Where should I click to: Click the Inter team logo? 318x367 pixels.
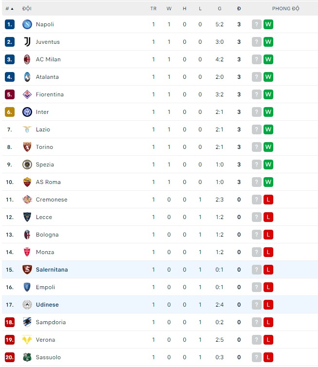(x=27, y=112)
